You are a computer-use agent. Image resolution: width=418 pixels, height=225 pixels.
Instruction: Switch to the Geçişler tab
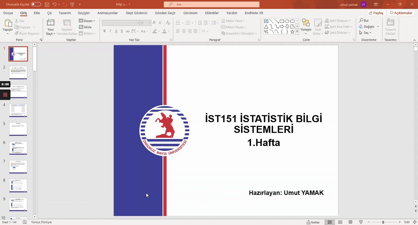[x=84, y=13]
